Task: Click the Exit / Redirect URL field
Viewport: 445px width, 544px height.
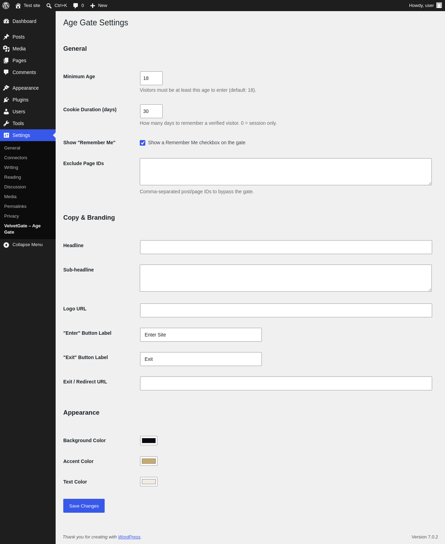Action: [286, 383]
